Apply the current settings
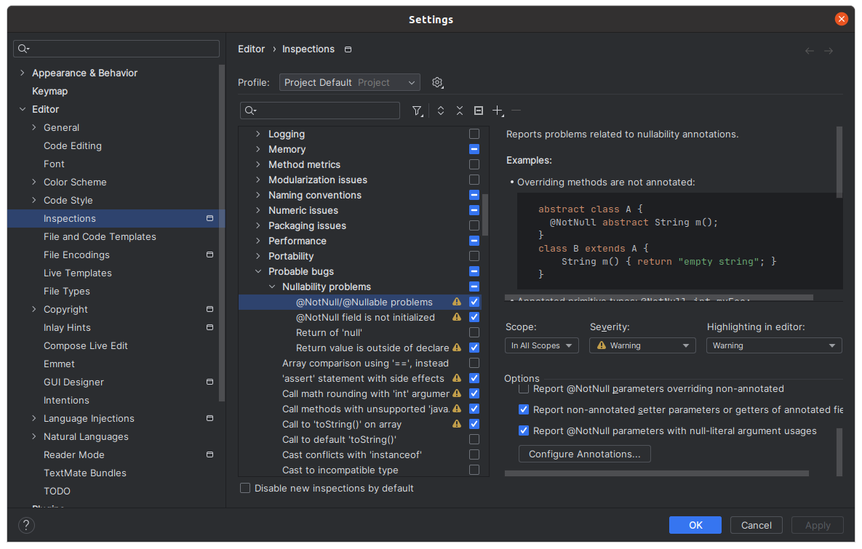 pos(817,525)
